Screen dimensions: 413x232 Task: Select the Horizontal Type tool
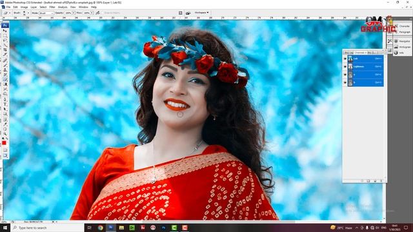[x=5, y=104]
